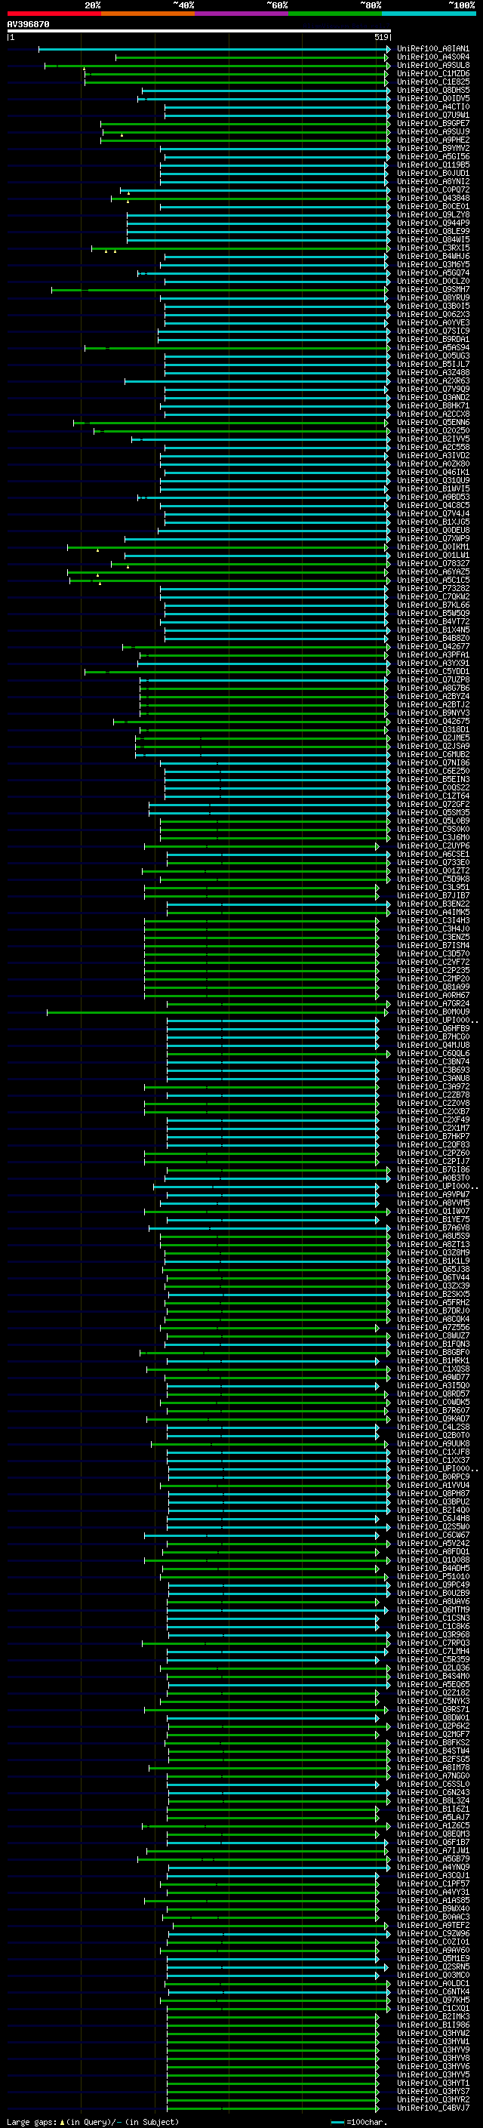The image size is (483, 2128).
Task: Select label UniRef100_C6QQL6
Action: (x=433, y=1053)
